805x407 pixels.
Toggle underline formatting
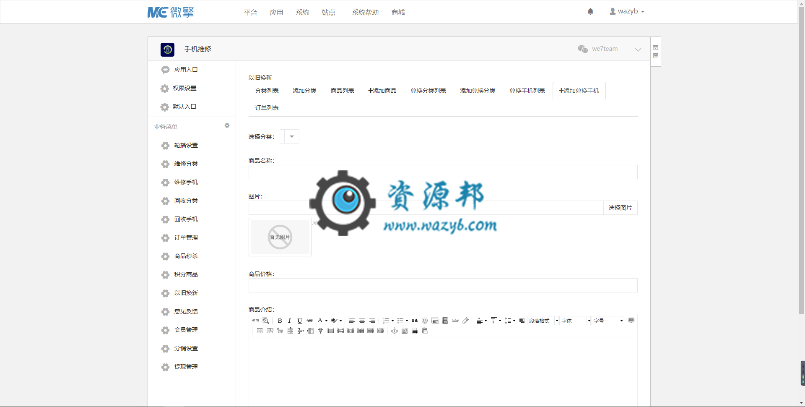point(299,321)
